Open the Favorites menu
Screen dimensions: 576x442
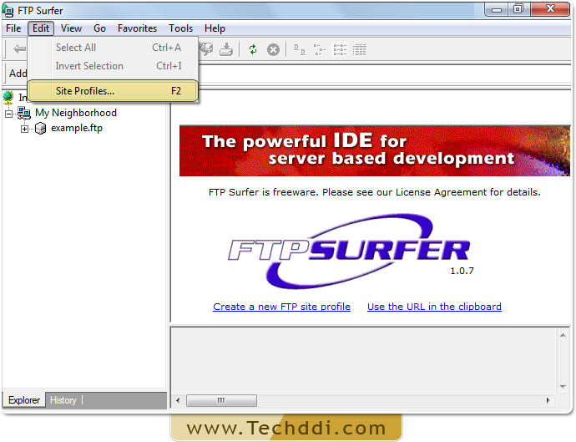137,28
